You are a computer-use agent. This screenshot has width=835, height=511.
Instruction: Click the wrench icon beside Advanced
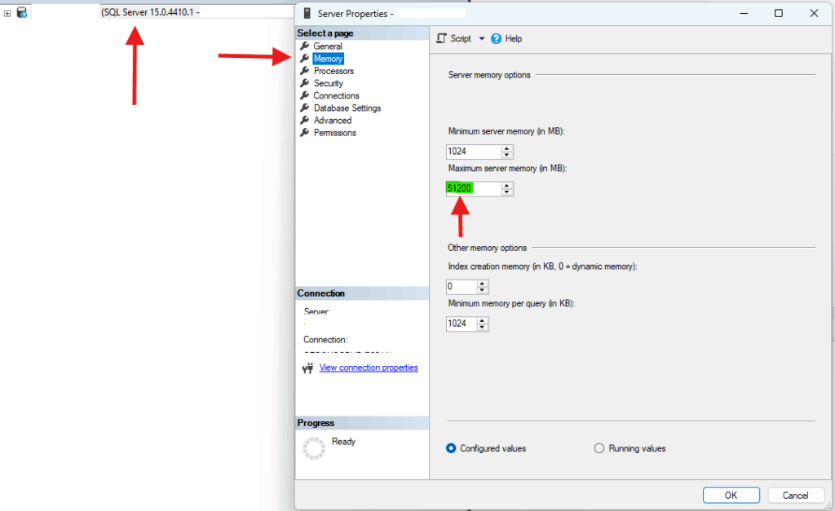305,120
